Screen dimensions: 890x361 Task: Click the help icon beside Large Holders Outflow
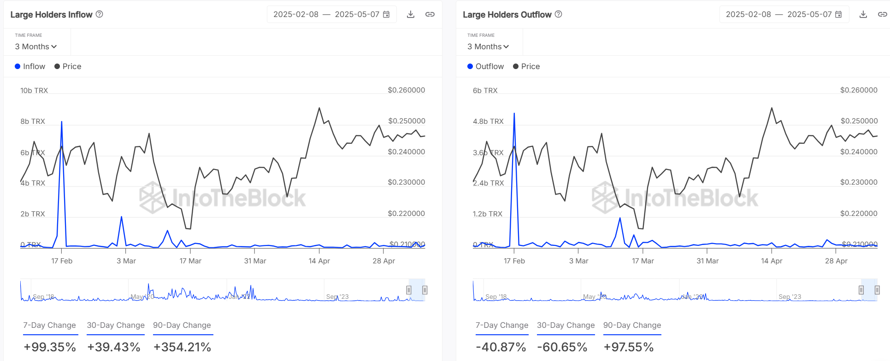click(x=558, y=14)
